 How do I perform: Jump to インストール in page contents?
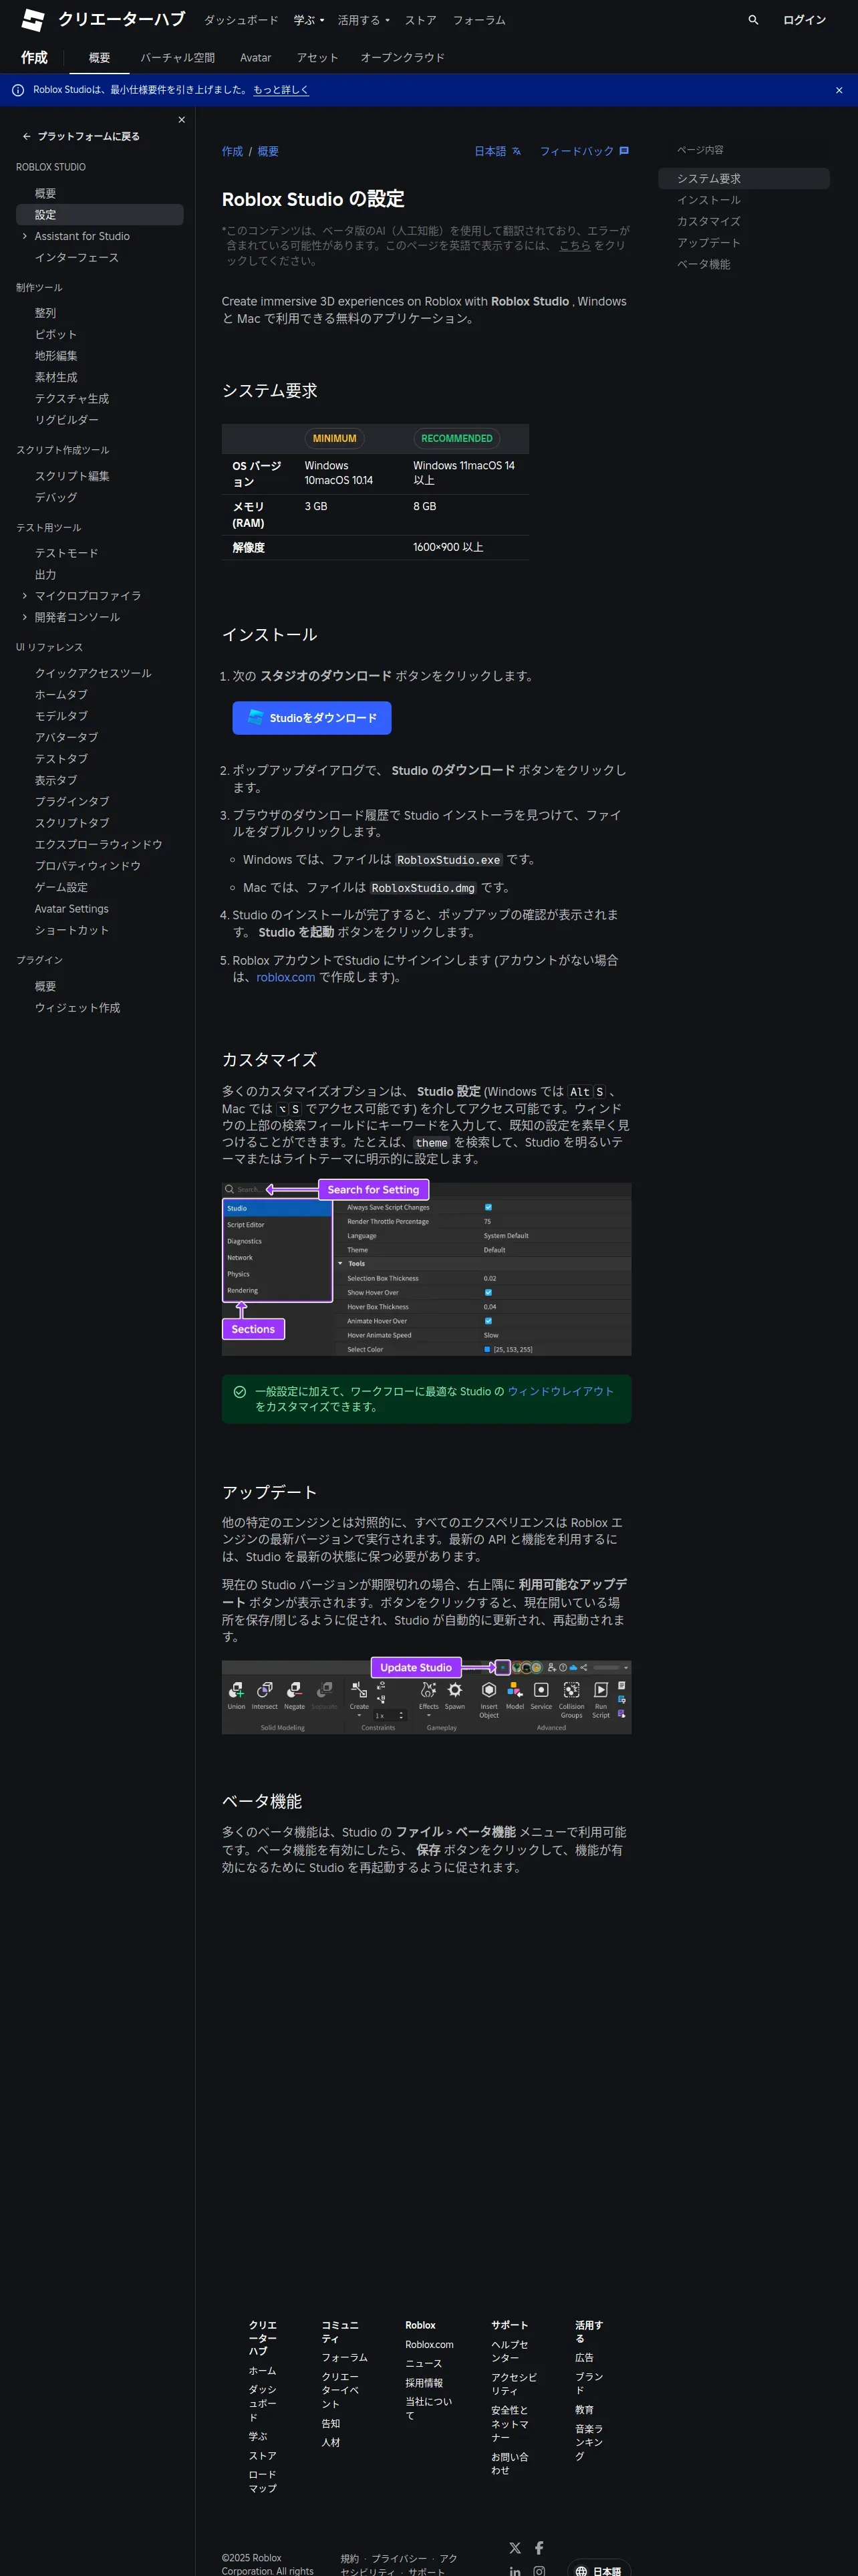(x=708, y=200)
